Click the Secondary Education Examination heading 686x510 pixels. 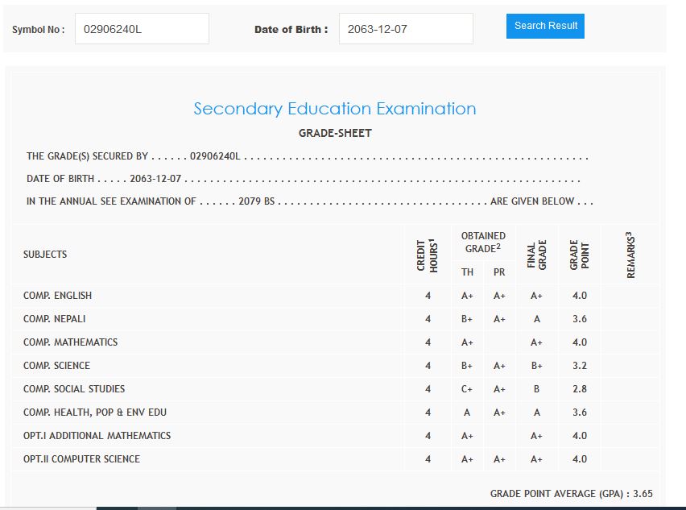pos(335,109)
